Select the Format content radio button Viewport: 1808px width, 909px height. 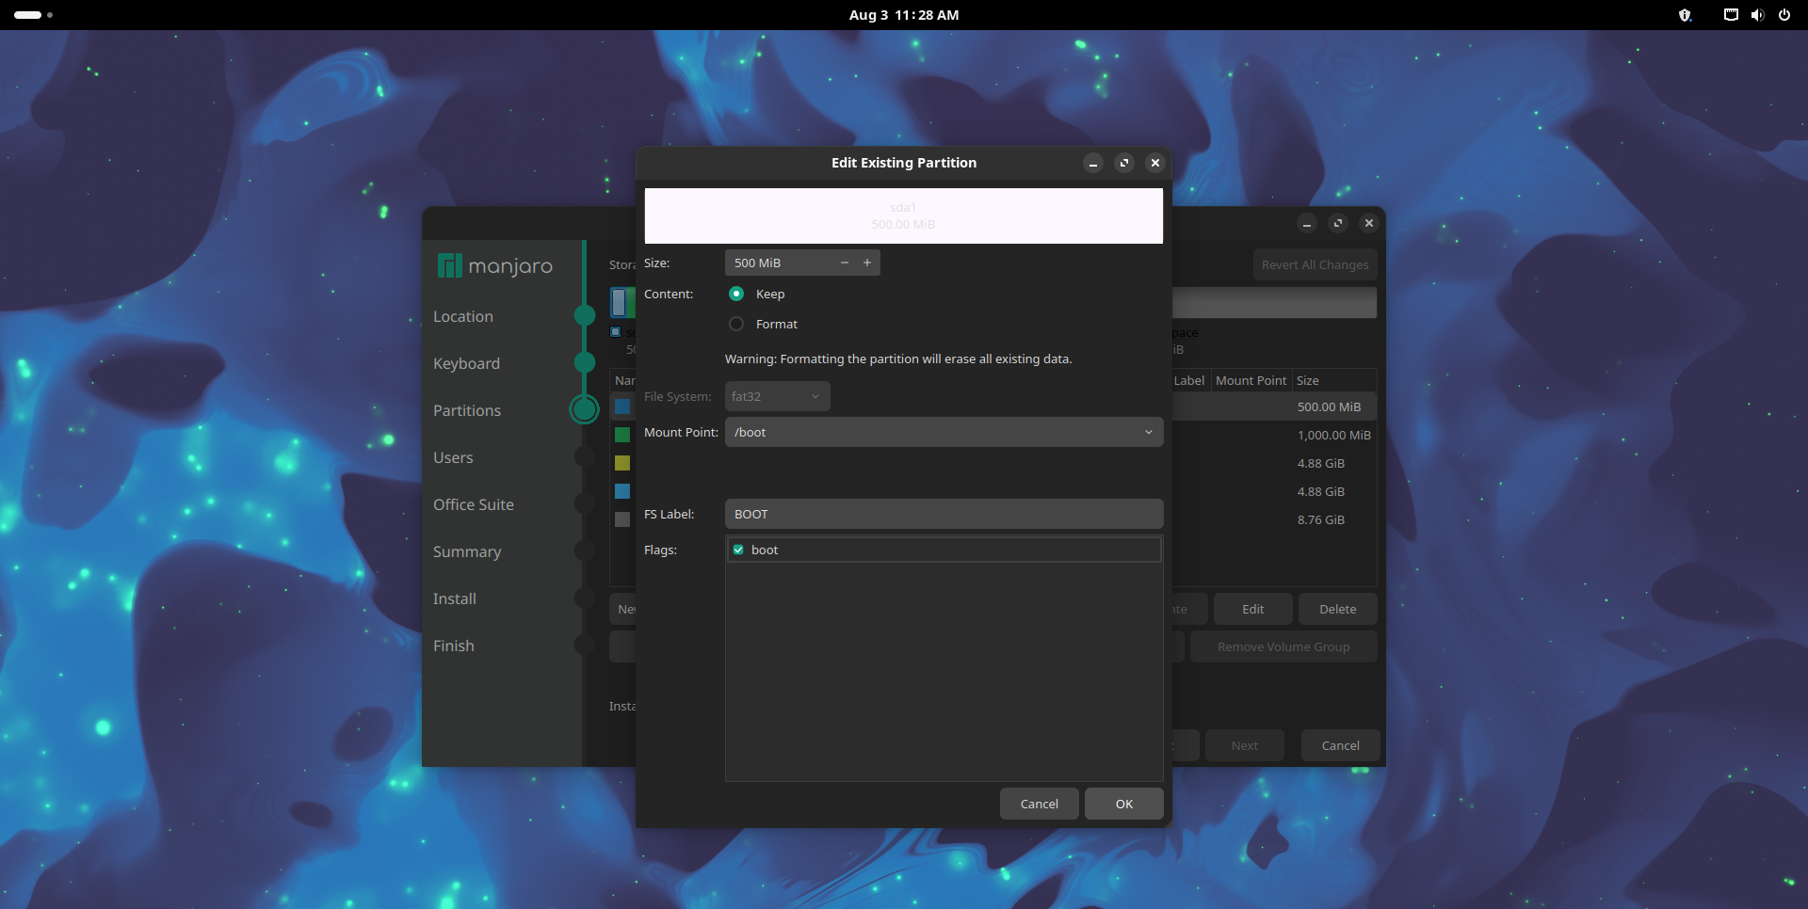point(736,324)
